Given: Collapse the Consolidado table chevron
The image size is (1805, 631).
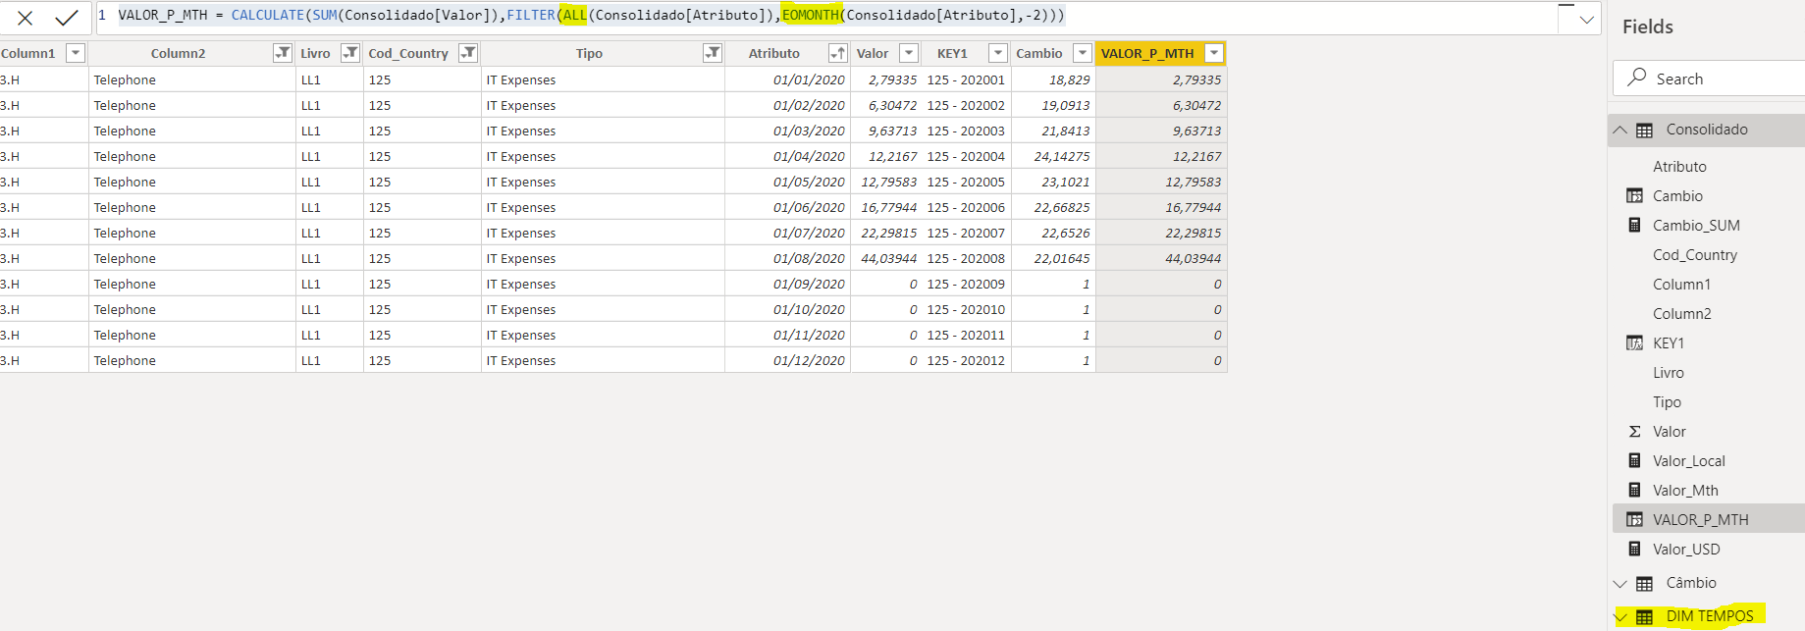Looking at the screenshot, I should 1619,130.
